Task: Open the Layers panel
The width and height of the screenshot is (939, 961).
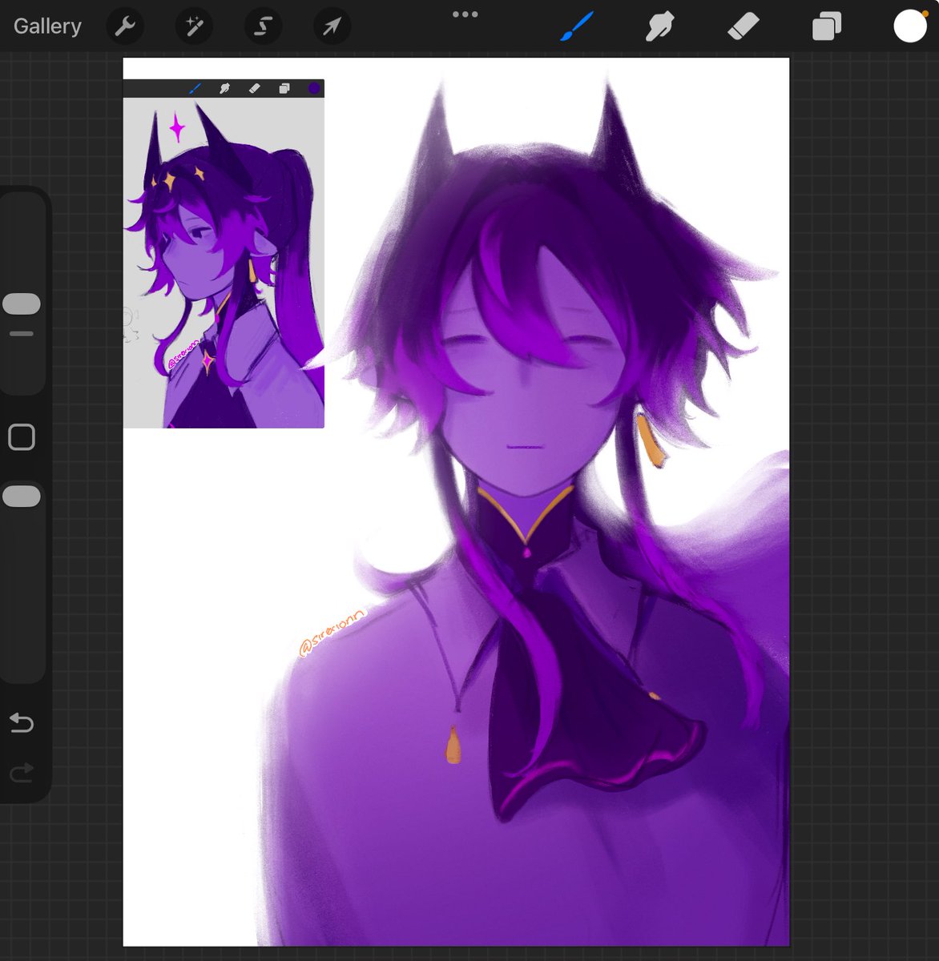Action: point(826,26)
